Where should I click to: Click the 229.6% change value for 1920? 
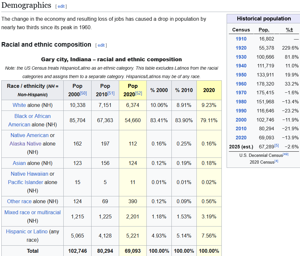point(290,48)
